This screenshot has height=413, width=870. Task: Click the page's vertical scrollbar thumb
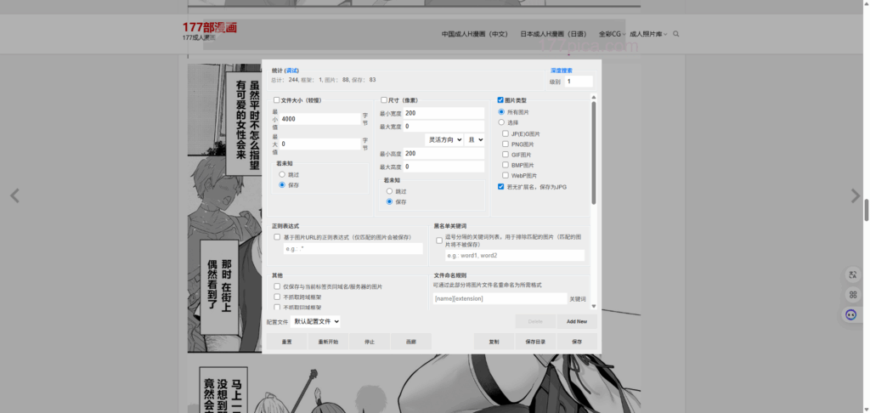point(866,210)
